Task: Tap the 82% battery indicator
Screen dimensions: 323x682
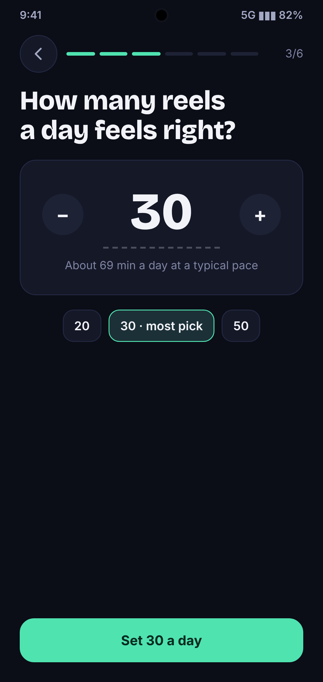Action: click(x=291, y=15)
